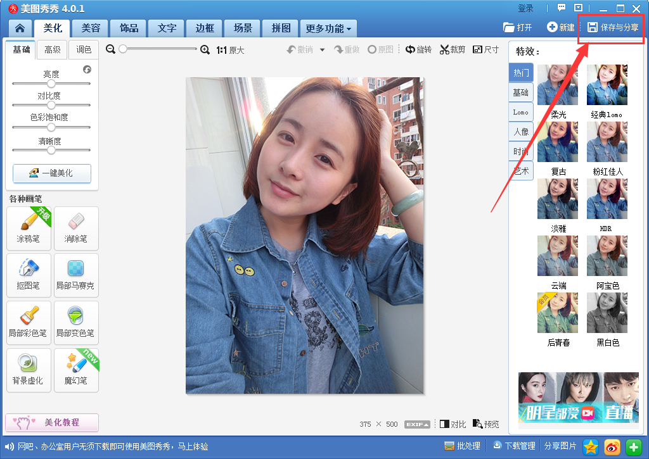649x459 pixels.
Task: Click 登录 to sign in
Action: [526, 8]
